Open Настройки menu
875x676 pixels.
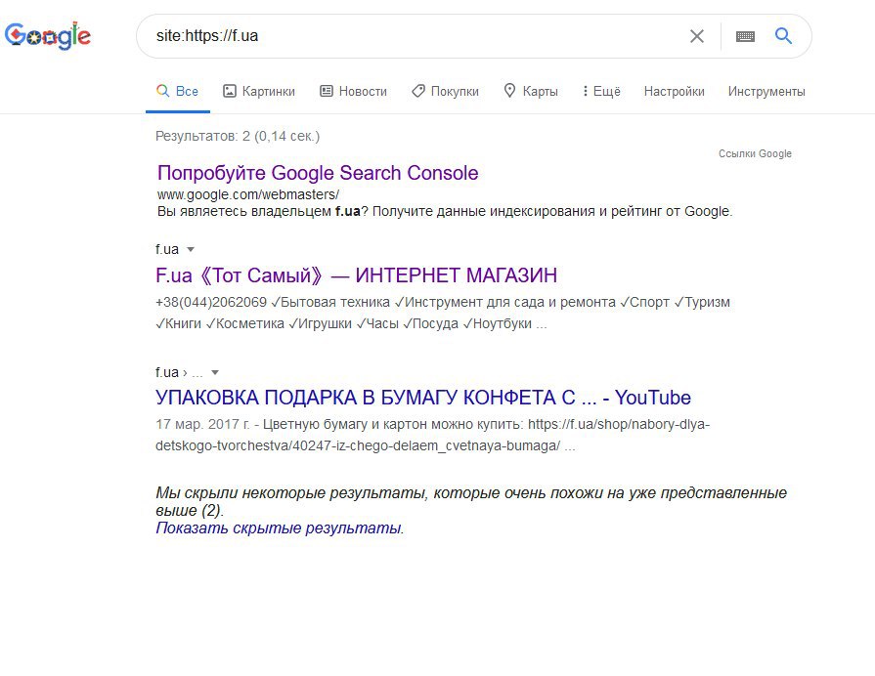(x=675, y=91)
